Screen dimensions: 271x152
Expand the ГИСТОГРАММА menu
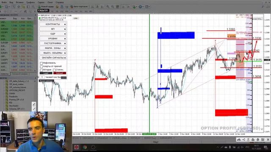click(53, 43)
